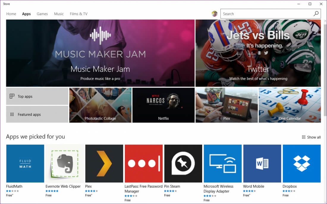Select the Apps tab
327x204 pixels.
point(26,14)
